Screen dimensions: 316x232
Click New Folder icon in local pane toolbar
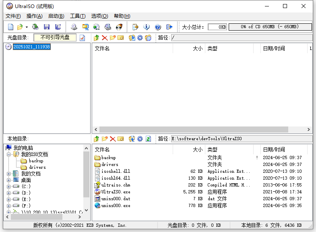tap(105, 139)
